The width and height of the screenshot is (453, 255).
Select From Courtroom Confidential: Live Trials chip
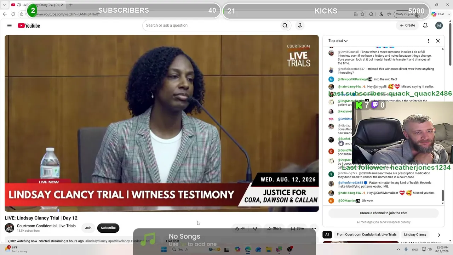(x=367, y=234)
